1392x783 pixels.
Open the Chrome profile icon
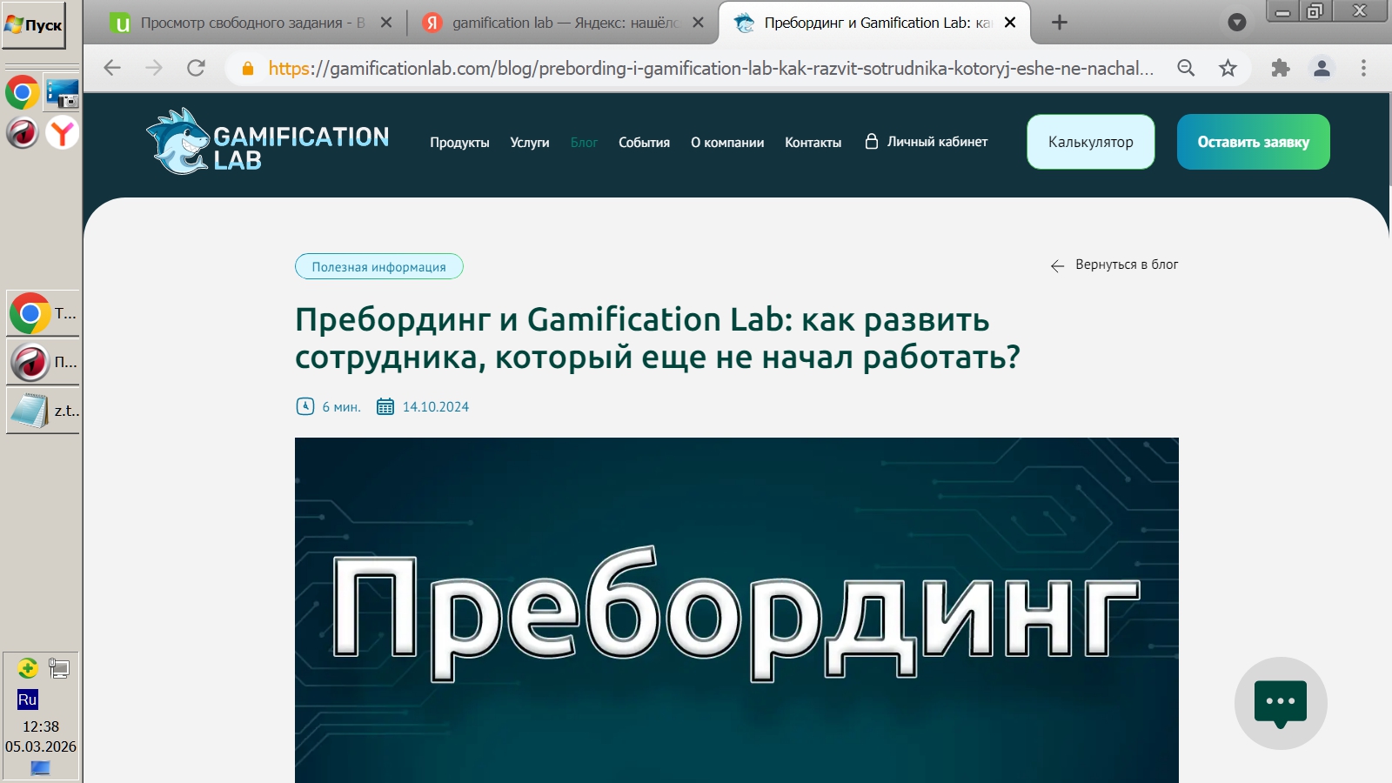pos(1322,68)
